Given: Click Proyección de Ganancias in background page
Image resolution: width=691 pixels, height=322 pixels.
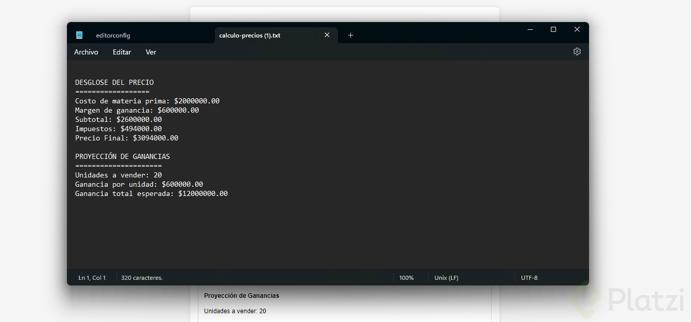Looking at the screenshot, I should tap(242, 296).
